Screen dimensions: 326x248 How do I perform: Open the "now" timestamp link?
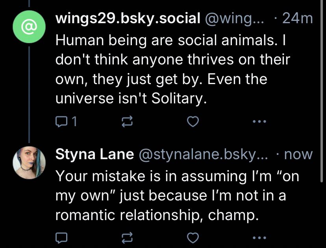click(298, 154)
